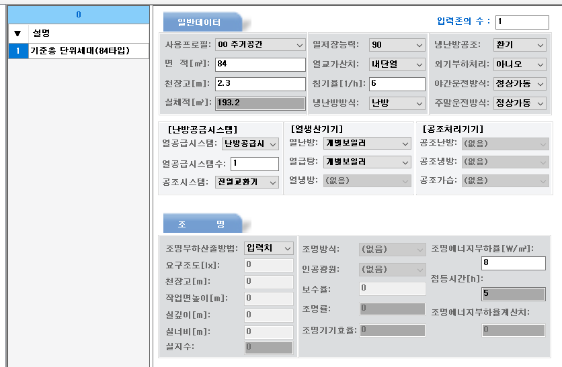The width and height of the screenshot is (562, 367).
Task: Open the 열공급시스템 dropdown
Action: [x=250, y=144]
